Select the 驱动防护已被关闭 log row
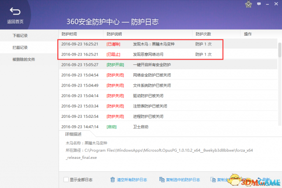 (168, 96)
